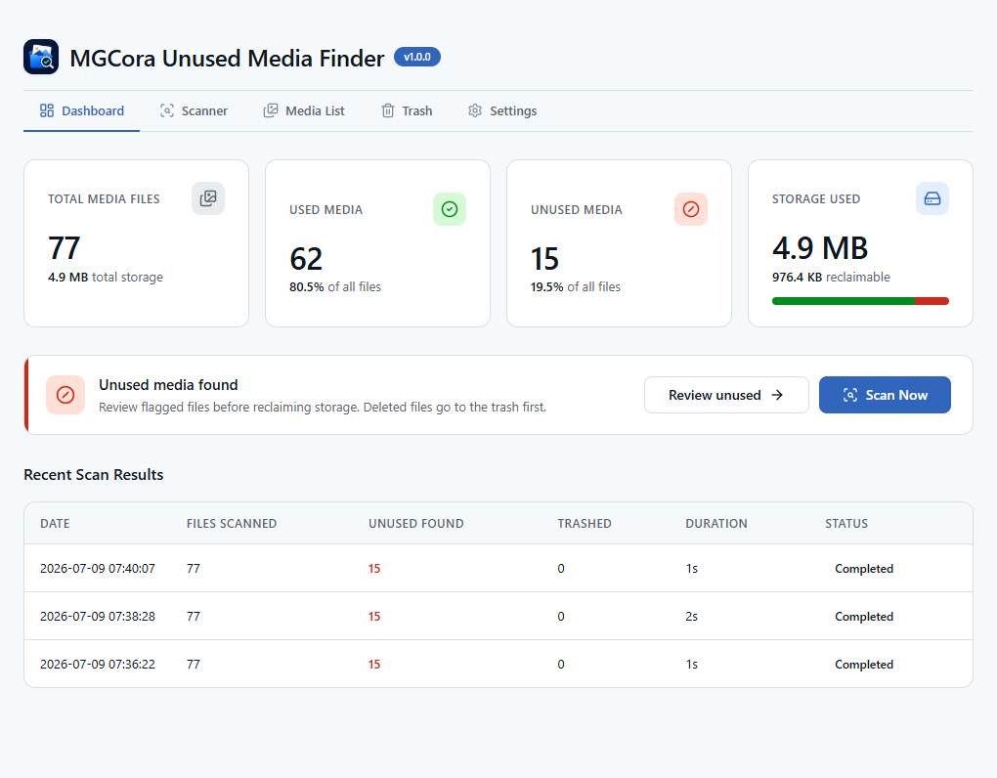Click the 2s duration cell
This screenshot has width=997, height=778.
point(691,616)
